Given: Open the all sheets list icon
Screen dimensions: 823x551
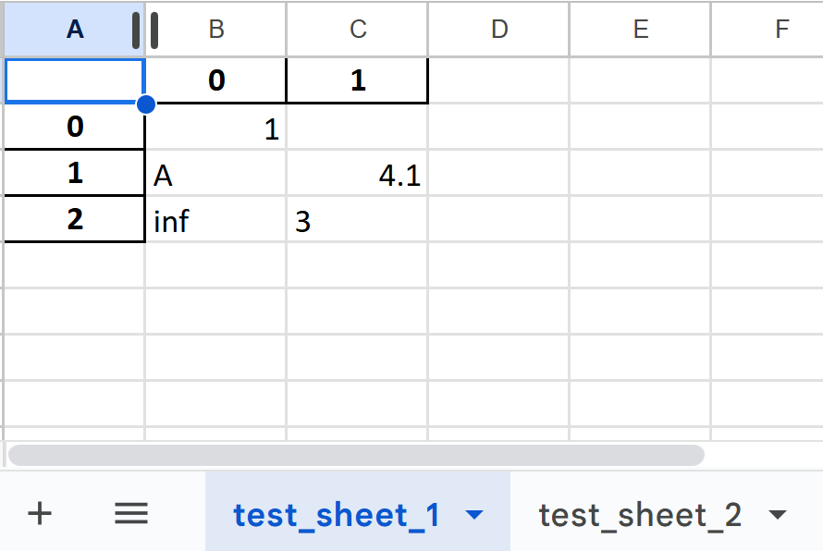Looking at the screenshot, I should coord(131,514).
